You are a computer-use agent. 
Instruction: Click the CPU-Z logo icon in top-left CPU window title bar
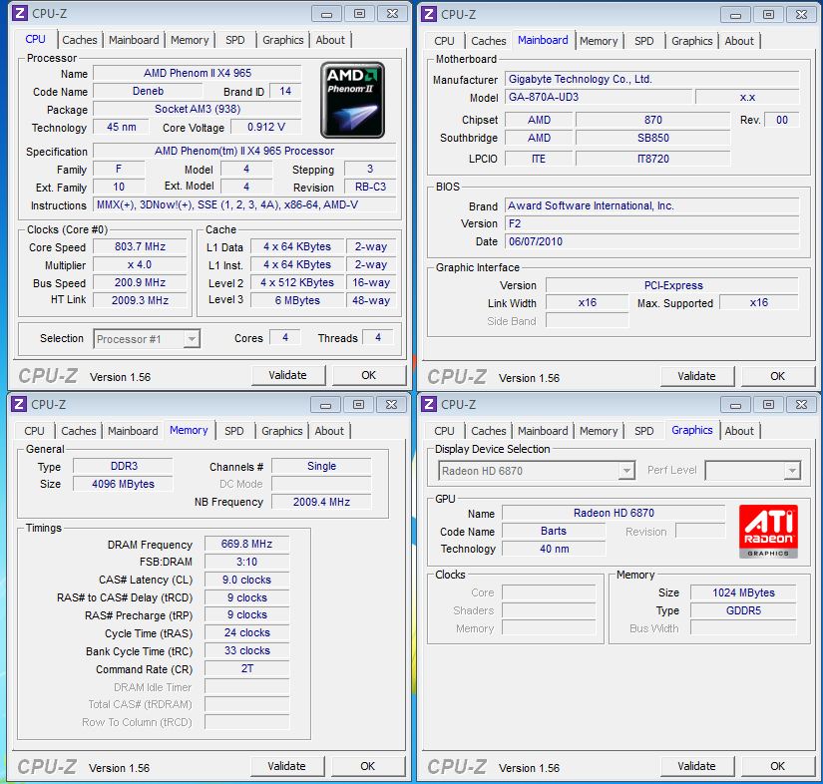[x=19, y=13]
